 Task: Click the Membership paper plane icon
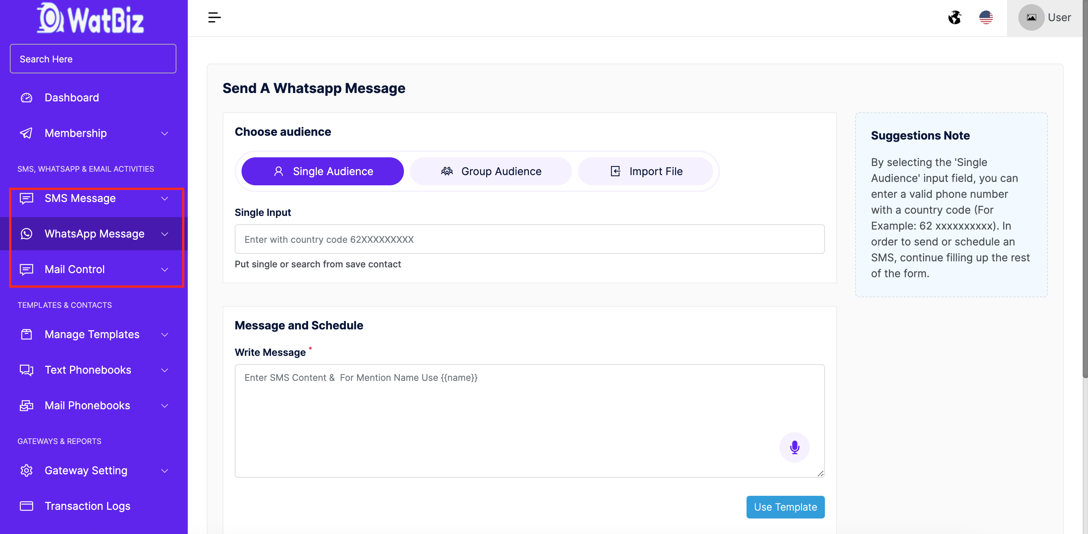26,133
